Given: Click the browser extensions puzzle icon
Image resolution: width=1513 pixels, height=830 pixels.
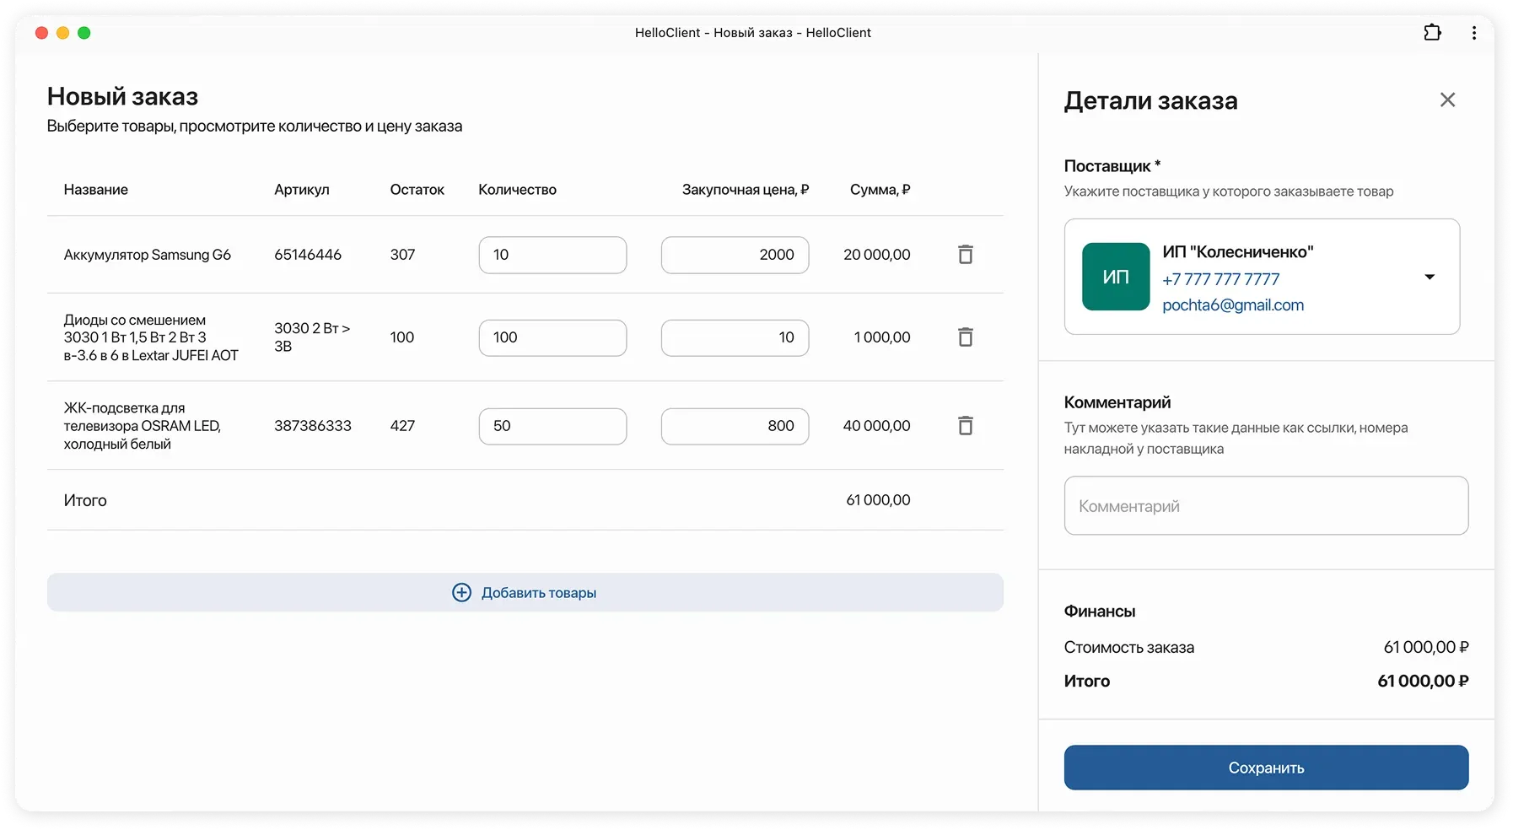Looking at the screenshot, I should click(1432, 33).
